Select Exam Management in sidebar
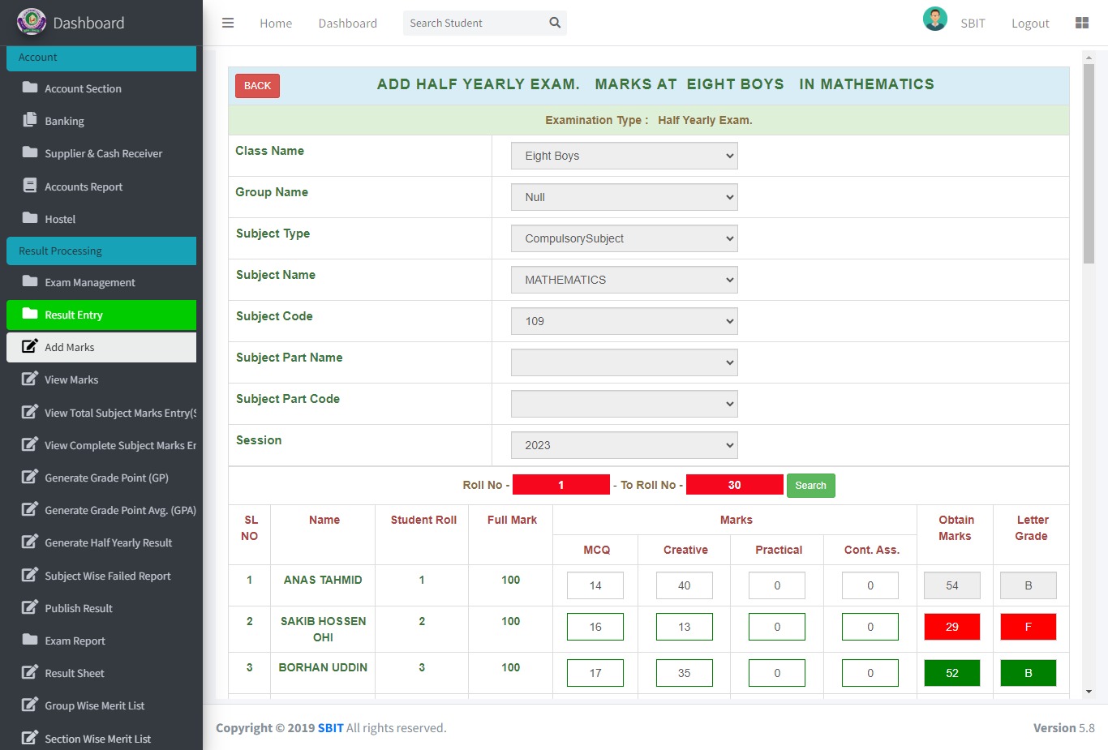The height and width of the screenshot is (750, 1108). (89, 282)
